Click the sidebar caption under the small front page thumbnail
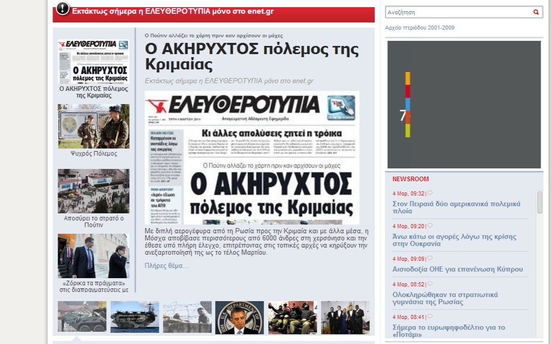Image resolution: width=551 pixels, height=344 pixels. (94, 92)
